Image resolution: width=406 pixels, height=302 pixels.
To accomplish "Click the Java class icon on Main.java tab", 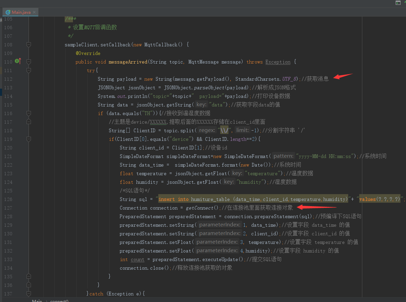I will click(x=8, y=12).
